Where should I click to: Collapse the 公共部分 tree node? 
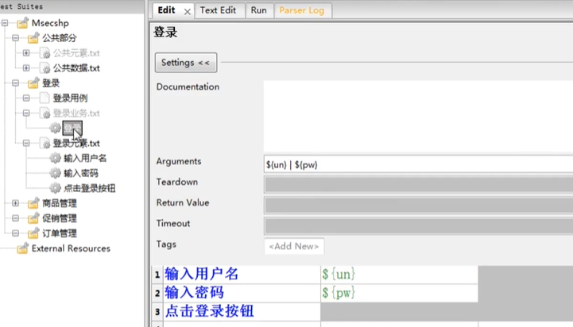[15, 38]
